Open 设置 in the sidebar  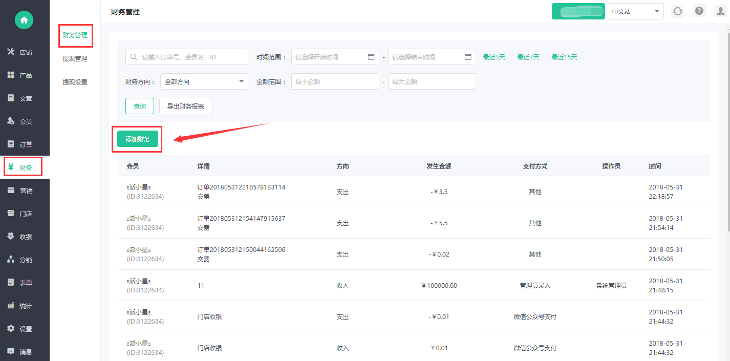click(x=25, y=329)
